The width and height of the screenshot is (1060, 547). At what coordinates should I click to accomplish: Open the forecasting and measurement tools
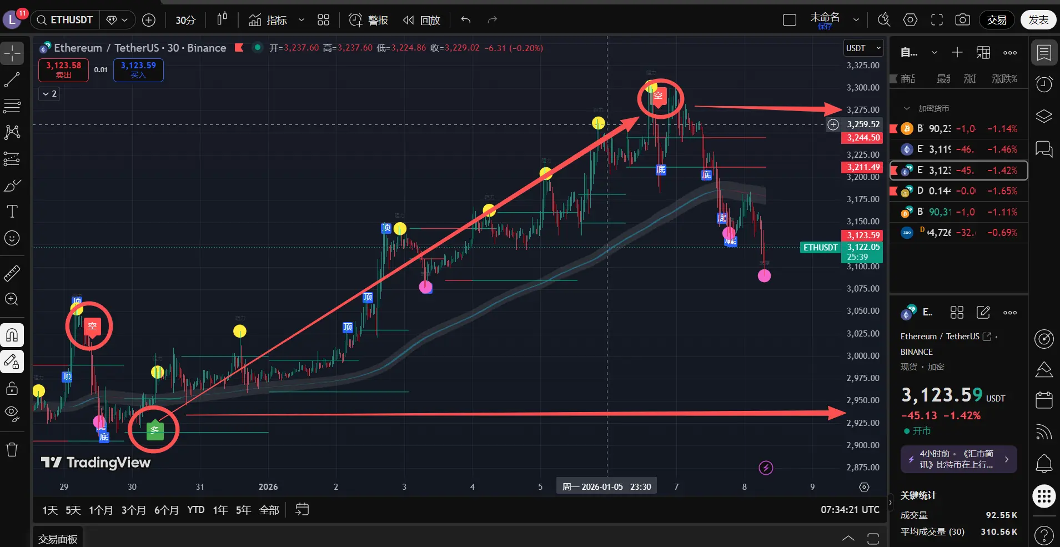click(12, 159)
